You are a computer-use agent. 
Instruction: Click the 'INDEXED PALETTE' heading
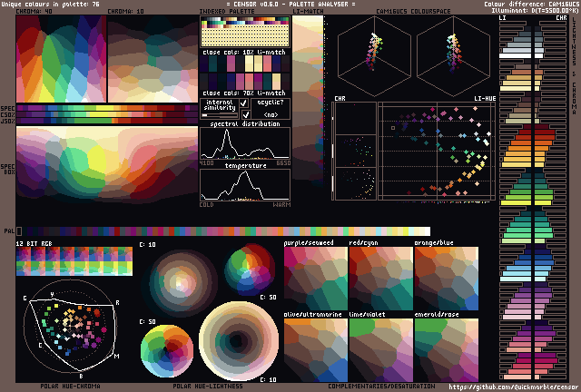click(227, 12)
